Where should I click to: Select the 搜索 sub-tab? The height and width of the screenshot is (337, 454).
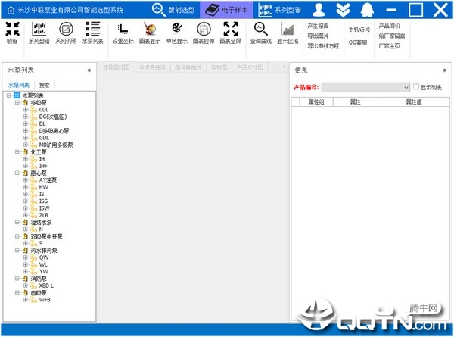(x=45, y=85)
